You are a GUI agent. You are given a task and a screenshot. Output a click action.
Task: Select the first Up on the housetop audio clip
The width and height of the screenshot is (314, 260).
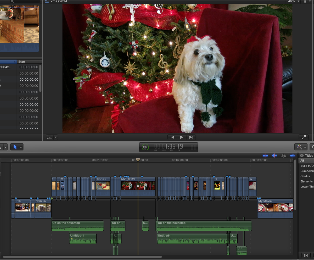point(77,226)
